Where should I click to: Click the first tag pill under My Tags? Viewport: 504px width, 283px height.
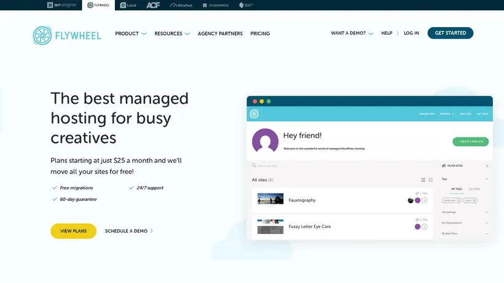tap(452, 201)
